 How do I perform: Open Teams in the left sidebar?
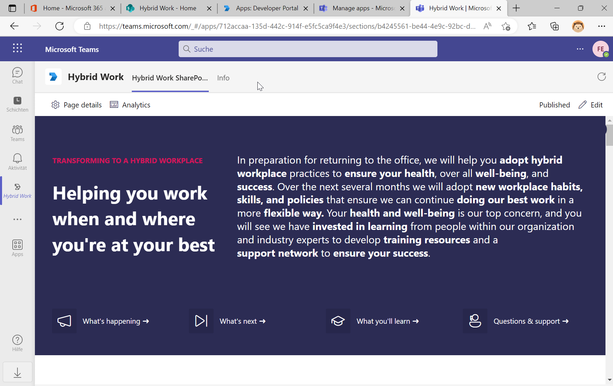coord(17,133)
